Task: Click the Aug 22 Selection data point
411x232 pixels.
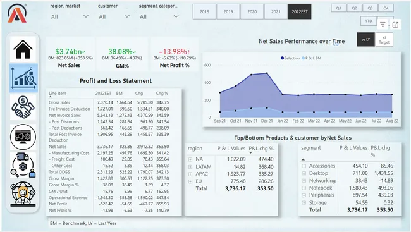Action: (x=392, y=94)
